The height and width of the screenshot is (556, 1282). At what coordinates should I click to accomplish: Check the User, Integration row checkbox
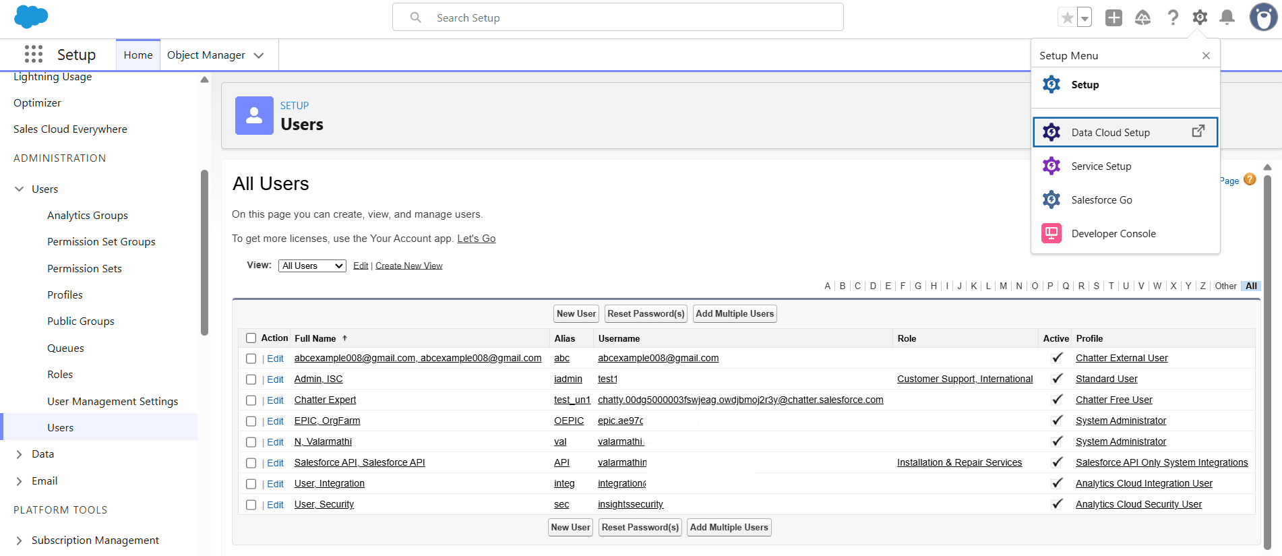pyautogui.click(x=251, y=484)
